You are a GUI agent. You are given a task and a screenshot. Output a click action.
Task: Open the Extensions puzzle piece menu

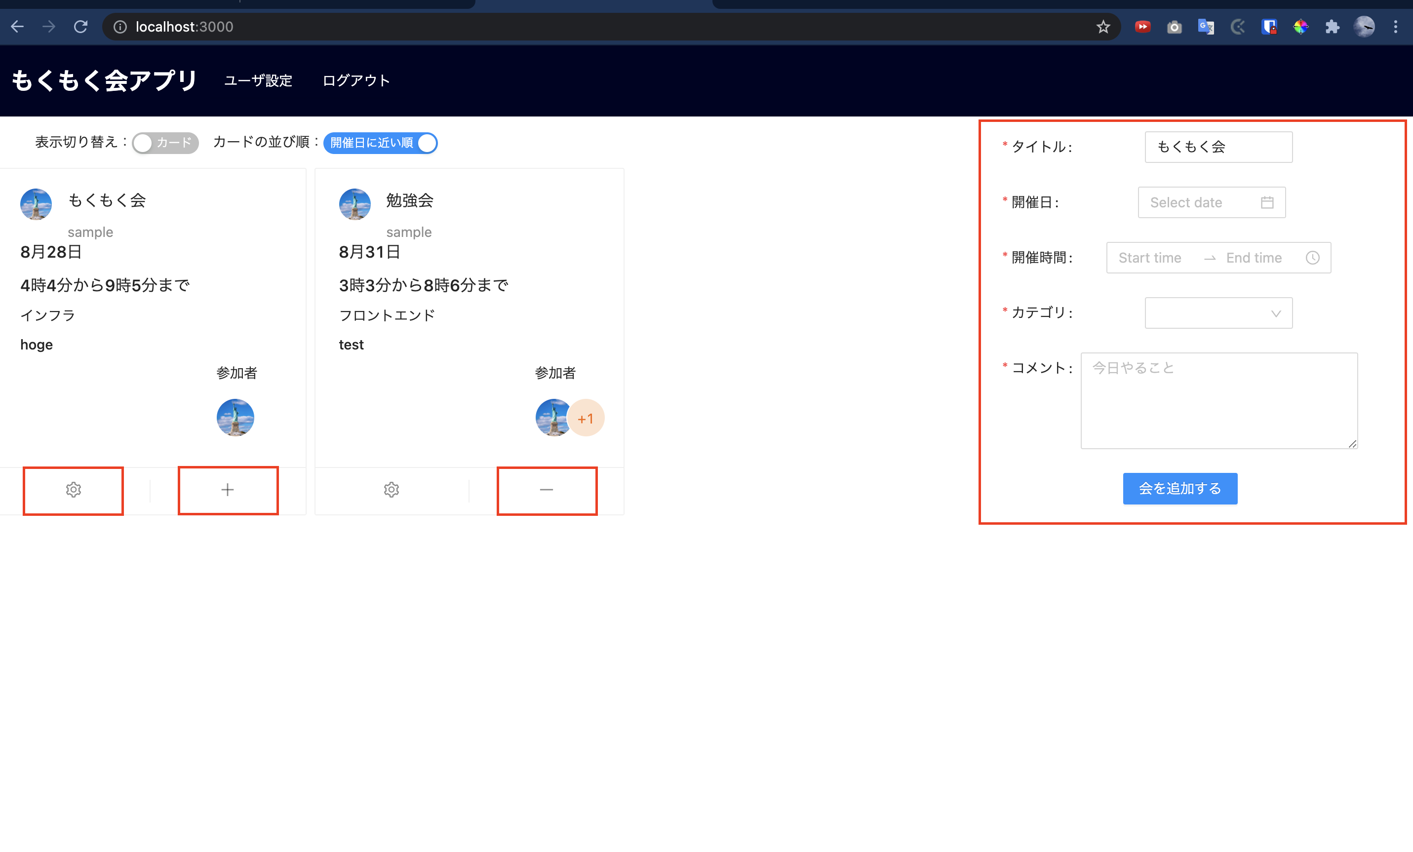click(1332, 27)
